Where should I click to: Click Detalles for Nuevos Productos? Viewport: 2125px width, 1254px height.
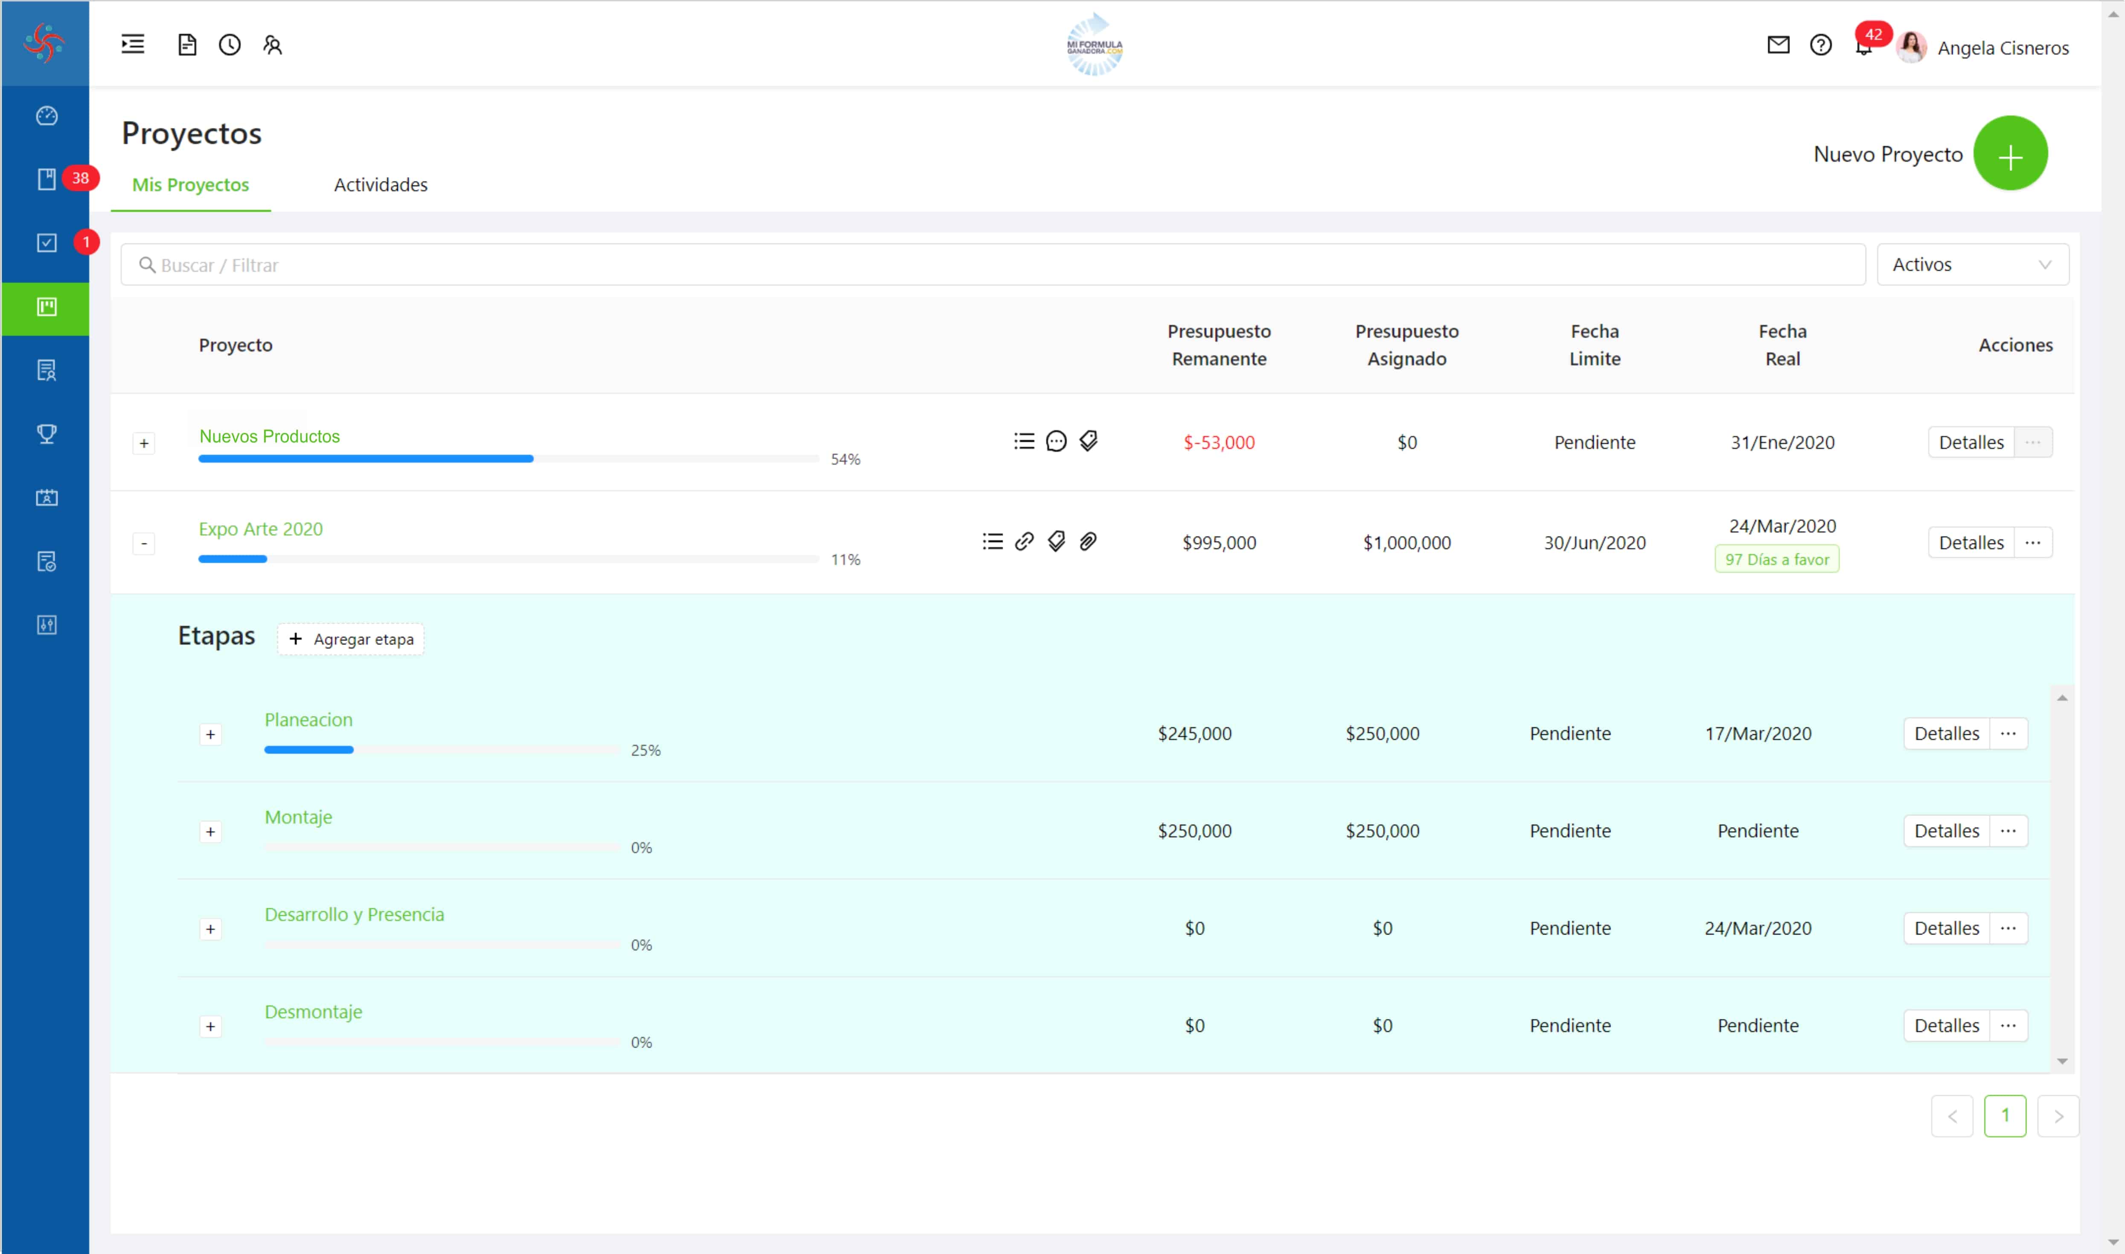[x=1971, y=442]
